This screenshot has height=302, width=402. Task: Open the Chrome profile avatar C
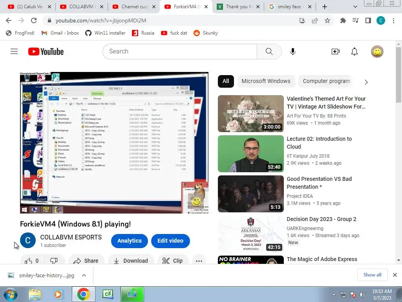pos(381,20)
